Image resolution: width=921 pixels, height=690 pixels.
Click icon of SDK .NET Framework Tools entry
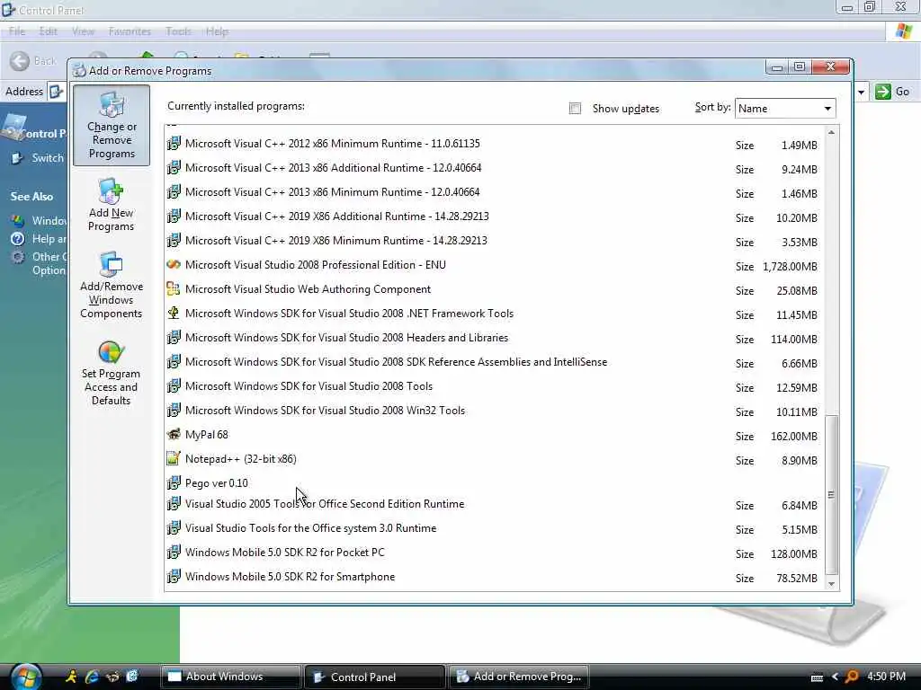click(x=174, y=314)
